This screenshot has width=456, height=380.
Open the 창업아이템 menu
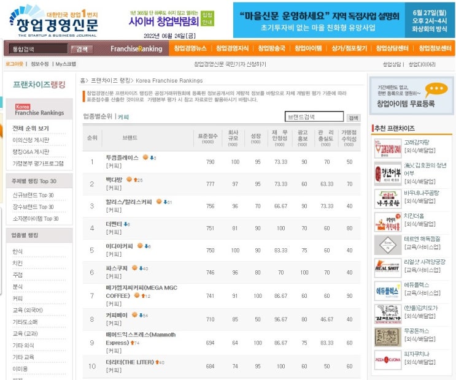(308, 48)
